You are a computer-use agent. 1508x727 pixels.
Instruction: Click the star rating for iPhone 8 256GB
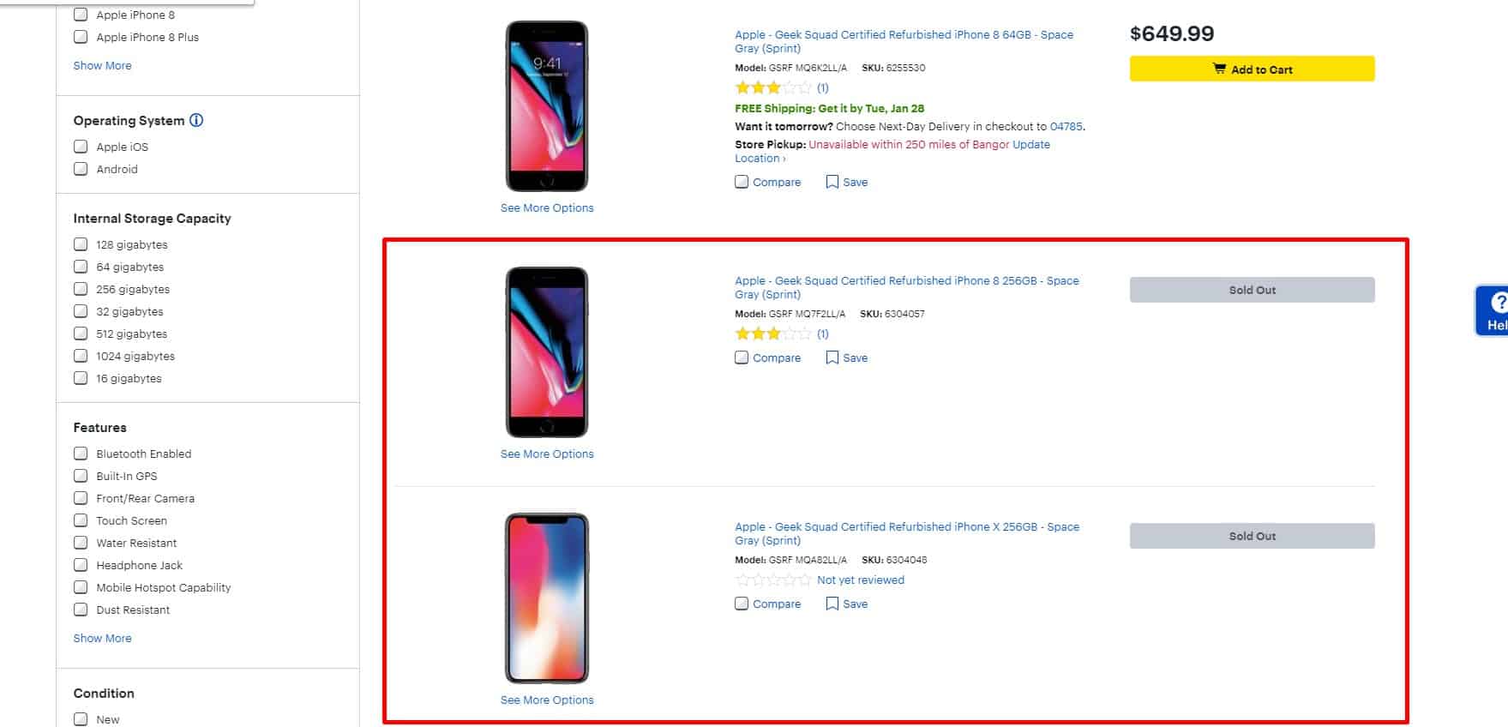point(772,333)
